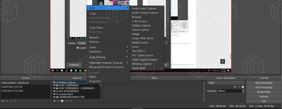Enable Studio Mode
The image size is (282, 109).
point(264,92)
